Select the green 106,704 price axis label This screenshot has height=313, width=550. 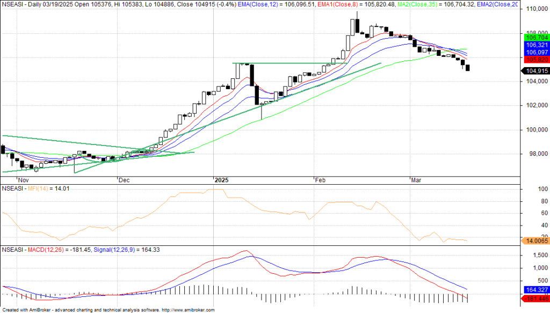pos(535,38)
